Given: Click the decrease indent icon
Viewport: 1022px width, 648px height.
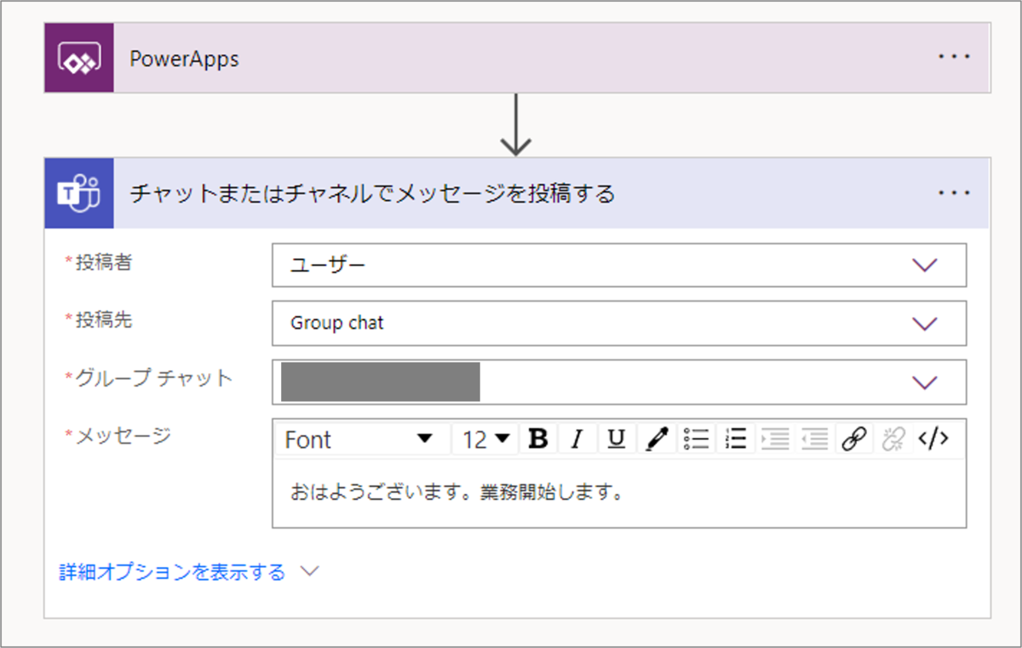Looking at the screenshot, I should click(815, 439).
